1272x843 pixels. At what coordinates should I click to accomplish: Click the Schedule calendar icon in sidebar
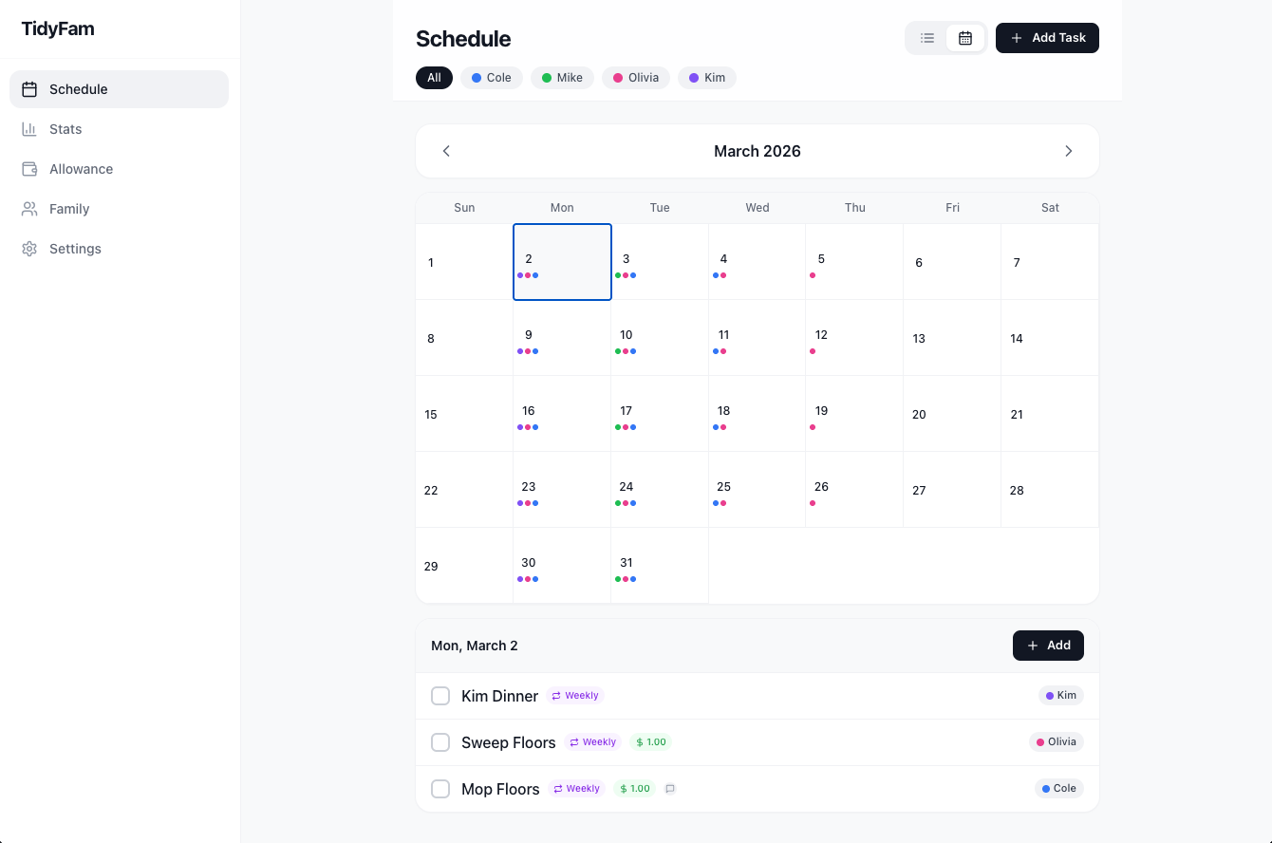[29, 89]
